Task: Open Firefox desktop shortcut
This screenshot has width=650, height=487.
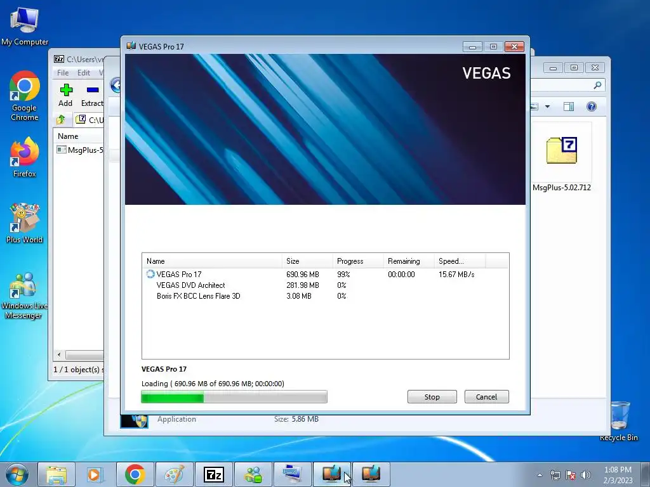Action: click(25, 158)
